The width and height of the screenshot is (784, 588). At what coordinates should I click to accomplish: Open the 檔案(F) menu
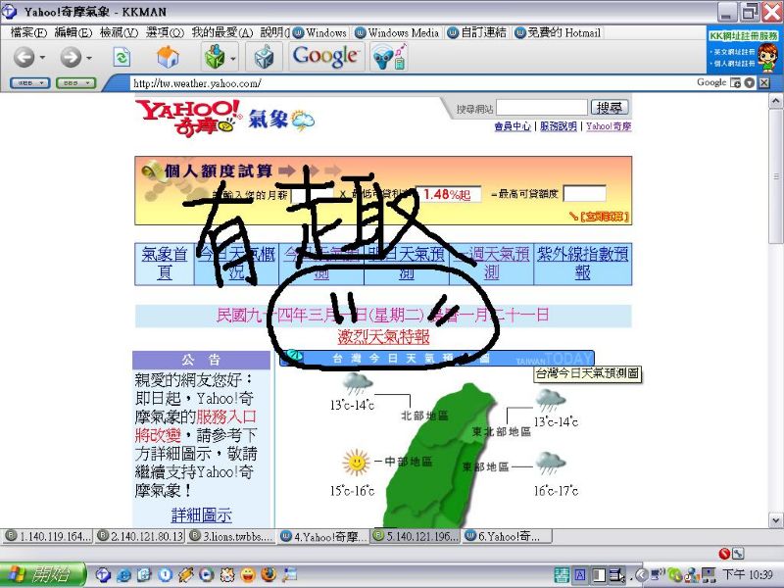click(28, 33)
